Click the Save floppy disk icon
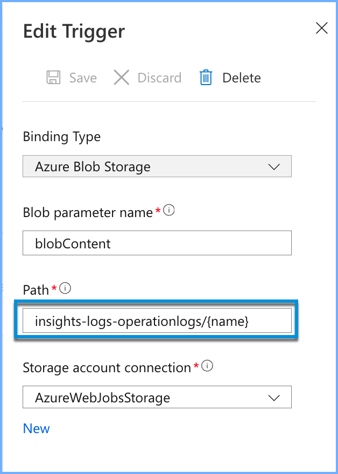Viewport: 338px width, 474px height. click(x=53, y=78)
